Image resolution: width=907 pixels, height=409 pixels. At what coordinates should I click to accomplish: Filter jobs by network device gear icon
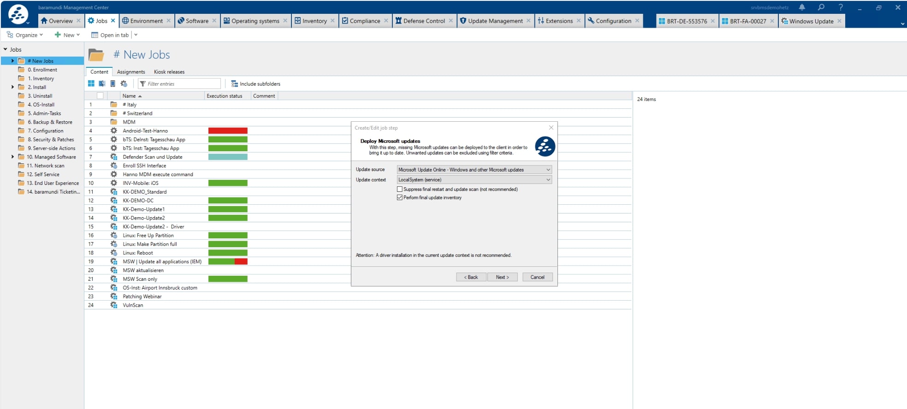(x=124, y=83)
